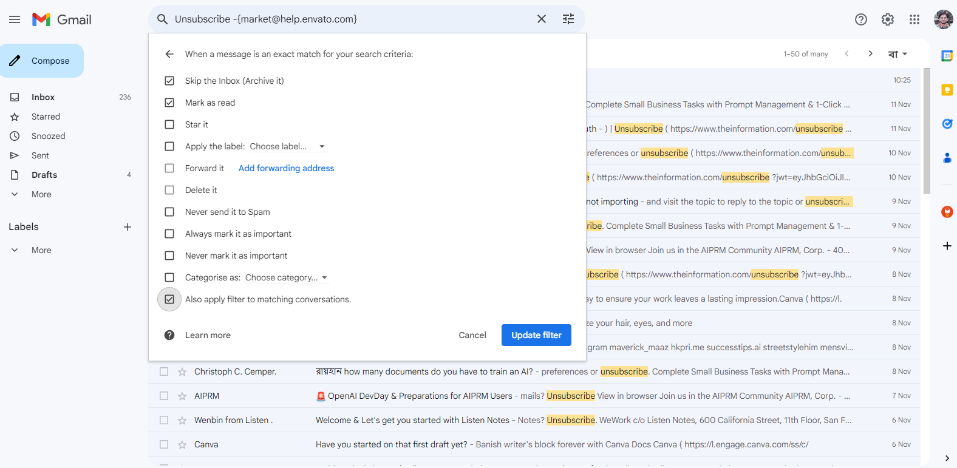
Task: Open the main menu hamburger icon
Action: (15, 19)
